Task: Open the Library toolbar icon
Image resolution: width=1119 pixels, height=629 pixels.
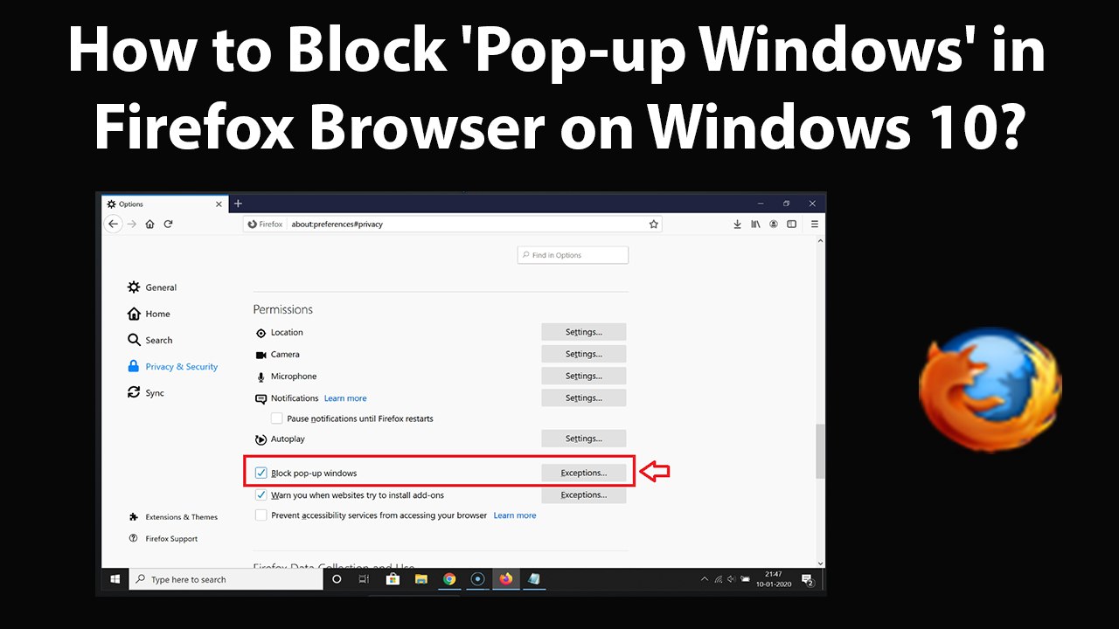Action: (755, 224)
